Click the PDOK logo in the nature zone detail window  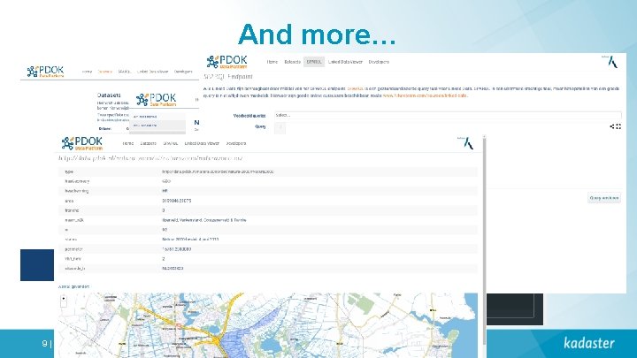click(x=82, y=143)
